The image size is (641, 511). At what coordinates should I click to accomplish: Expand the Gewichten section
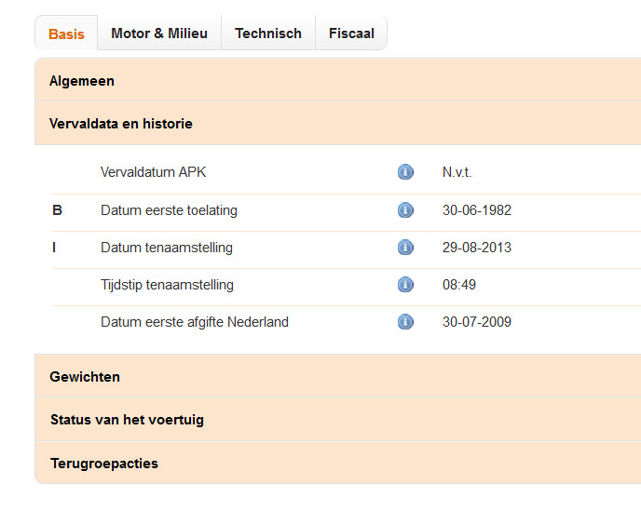click(85, 377)
